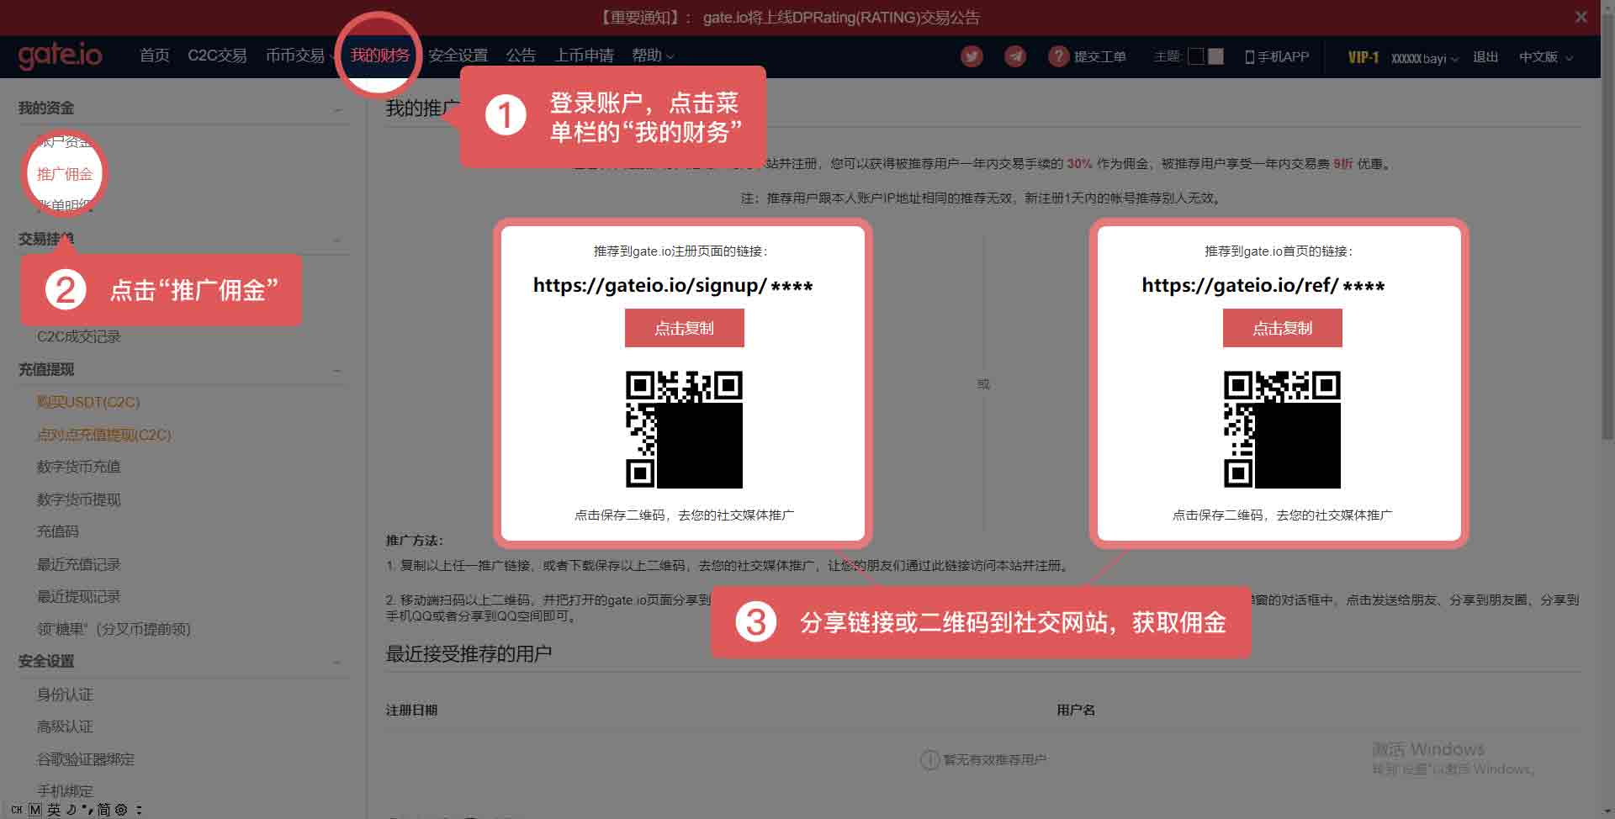1615x819 pixels.
Task: Open 高级认证 in the sidebar
Action: 65,727
